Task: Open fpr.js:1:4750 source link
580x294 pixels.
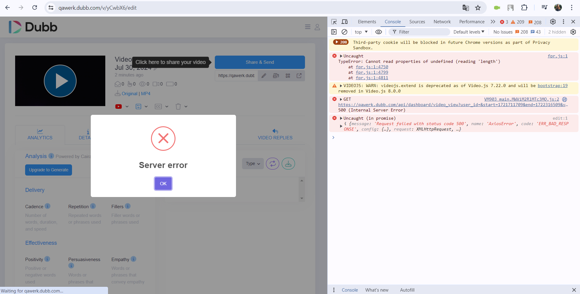Action: point(372,67)
